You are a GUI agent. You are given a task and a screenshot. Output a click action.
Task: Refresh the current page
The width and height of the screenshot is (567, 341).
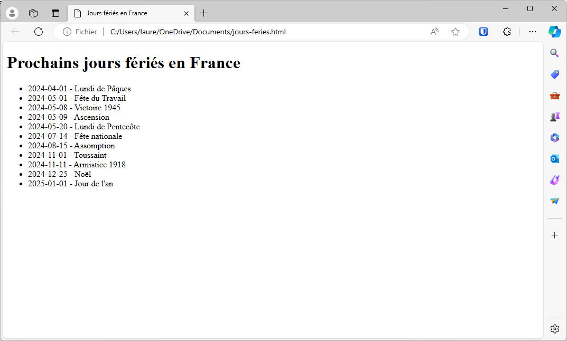(39, 32)
